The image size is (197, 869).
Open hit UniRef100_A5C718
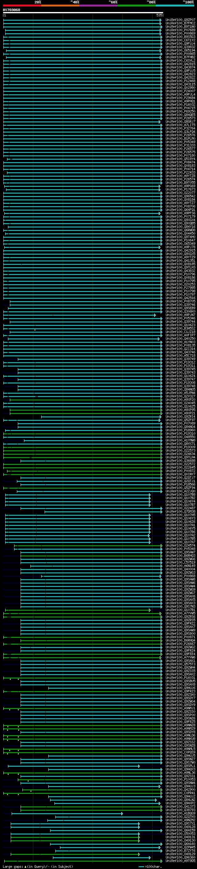[180, 355]
